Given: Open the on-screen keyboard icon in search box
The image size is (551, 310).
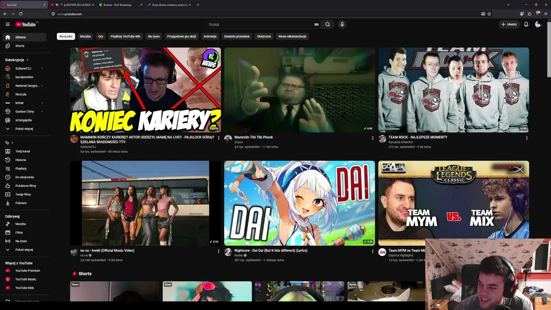Looking at the screenshot, I should [316, 25].
